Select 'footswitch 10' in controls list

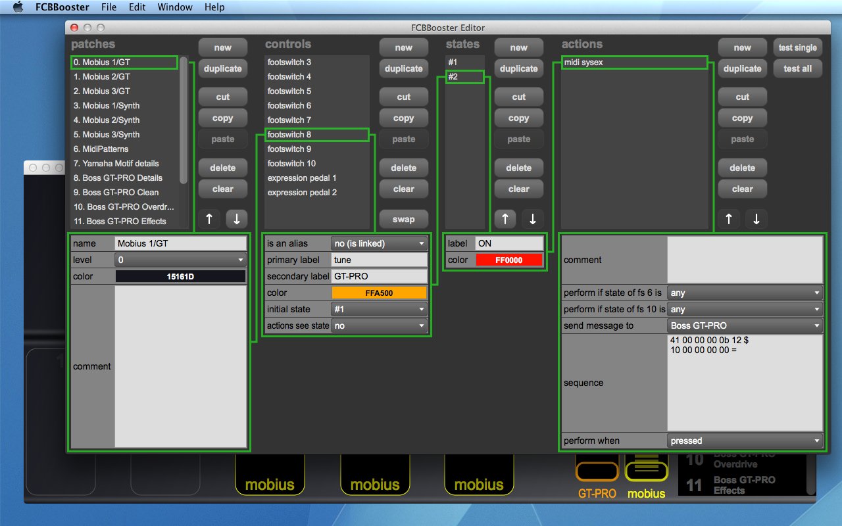317,164
